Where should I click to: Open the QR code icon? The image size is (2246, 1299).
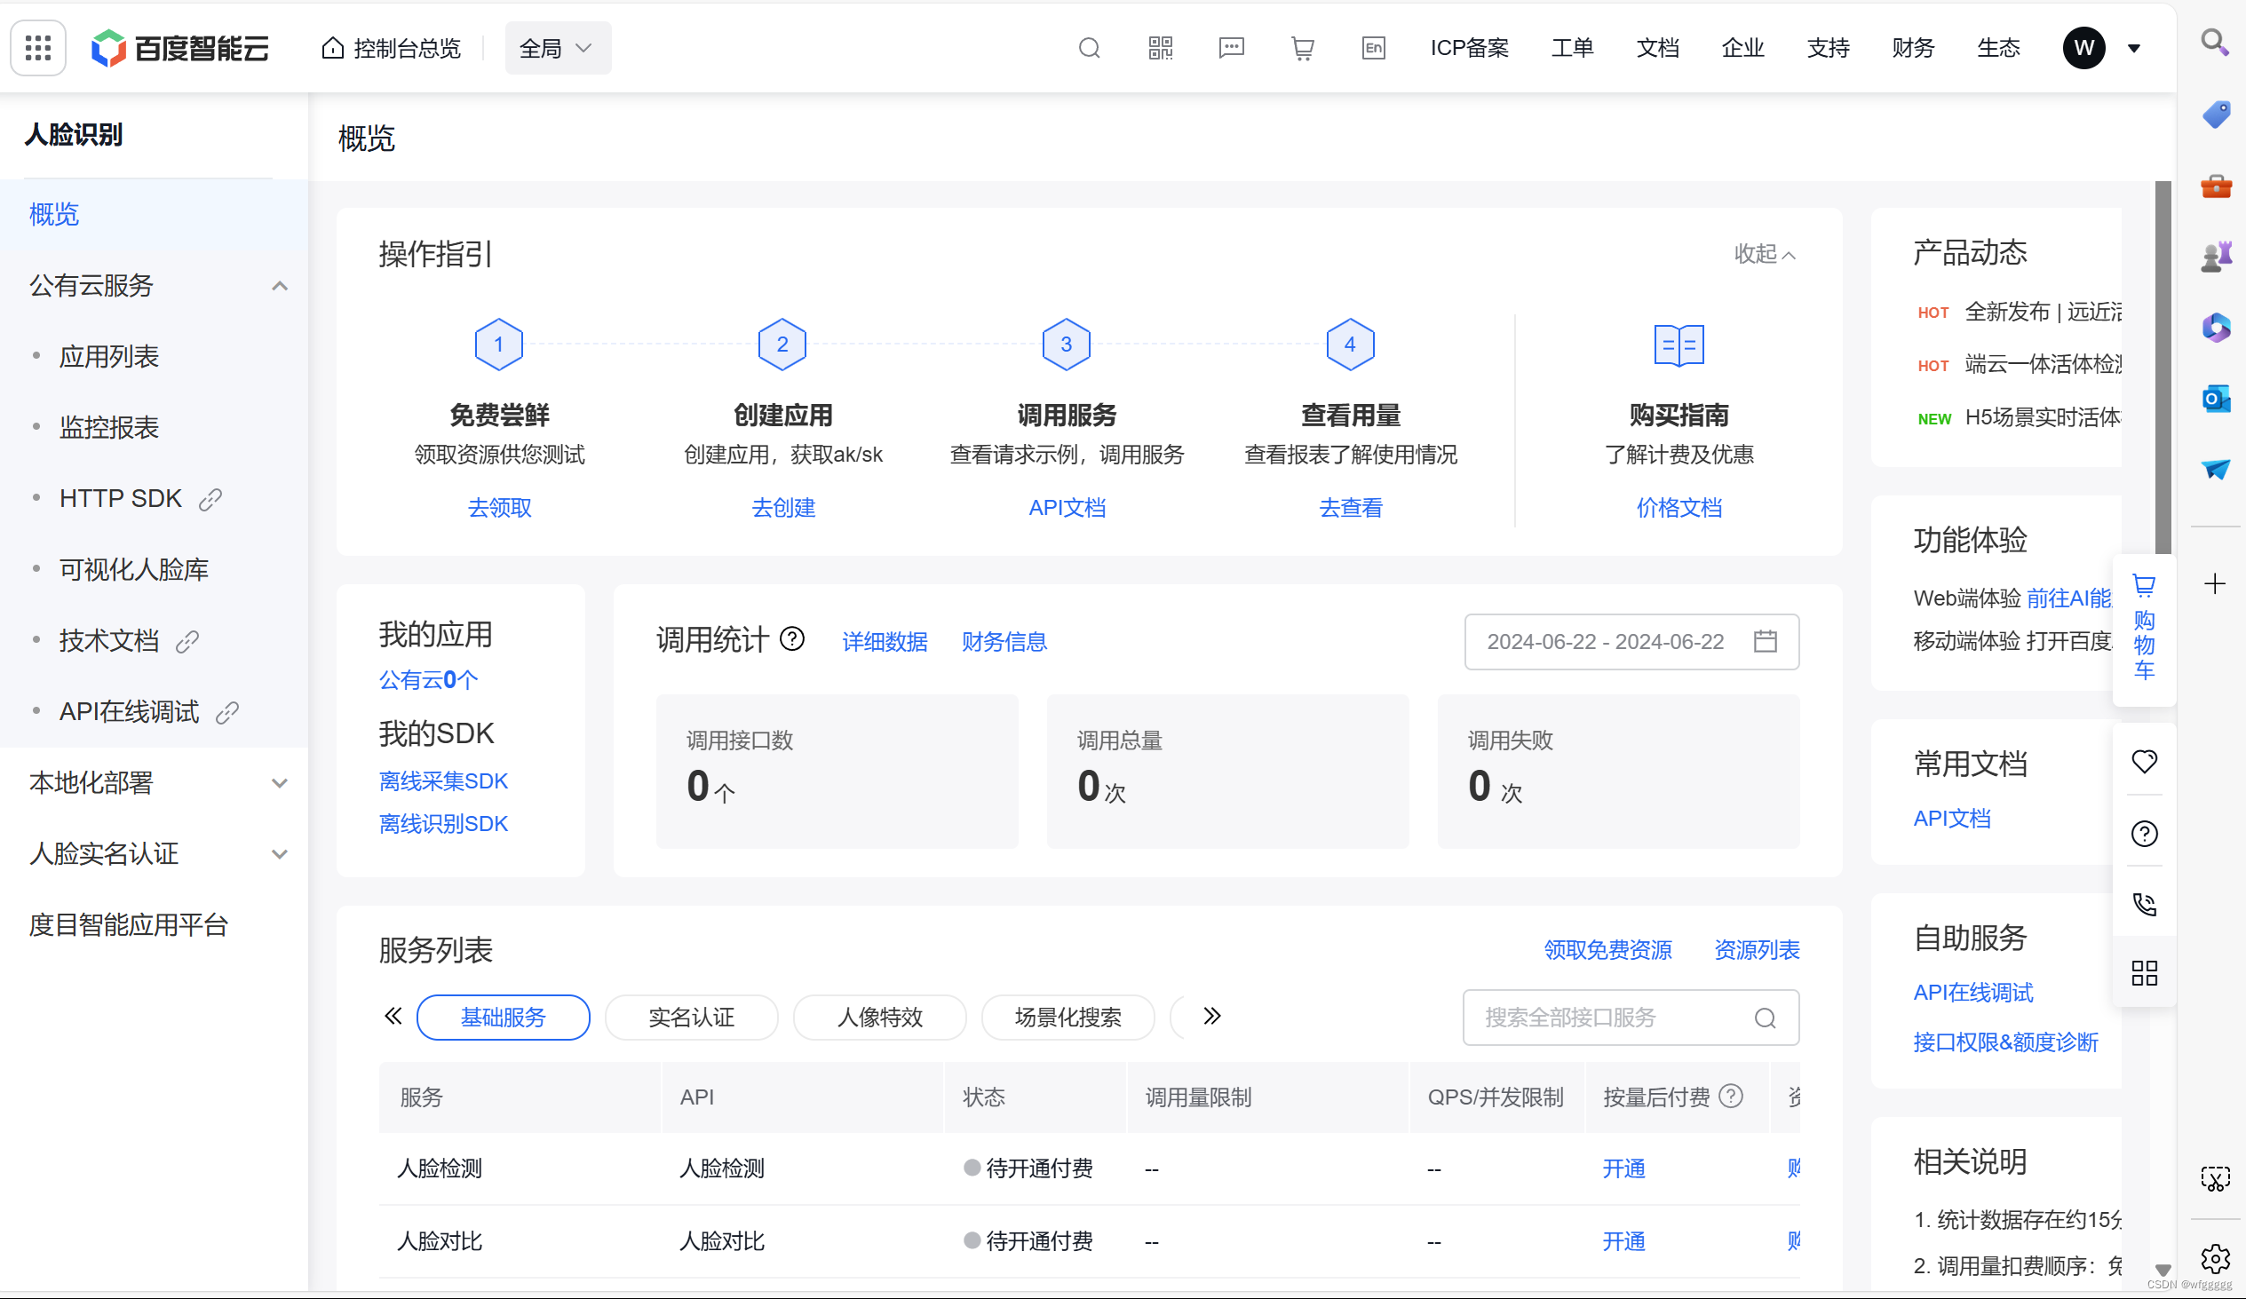click(x=1161, y=48)
